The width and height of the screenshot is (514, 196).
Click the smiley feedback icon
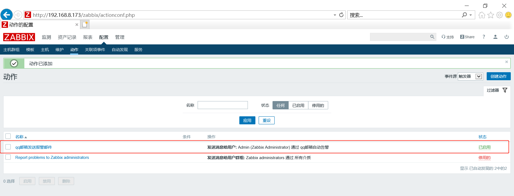coord(508,15)
